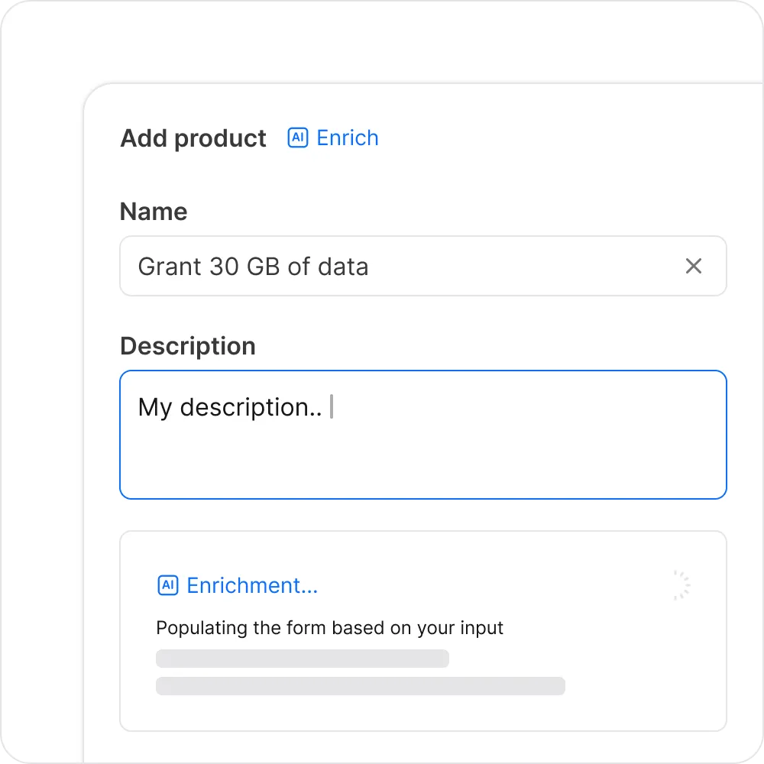Select the Enrichment... status label
The height and width of the screenshot is (764, 764).
pyautogui.click(x=251, y=585)
